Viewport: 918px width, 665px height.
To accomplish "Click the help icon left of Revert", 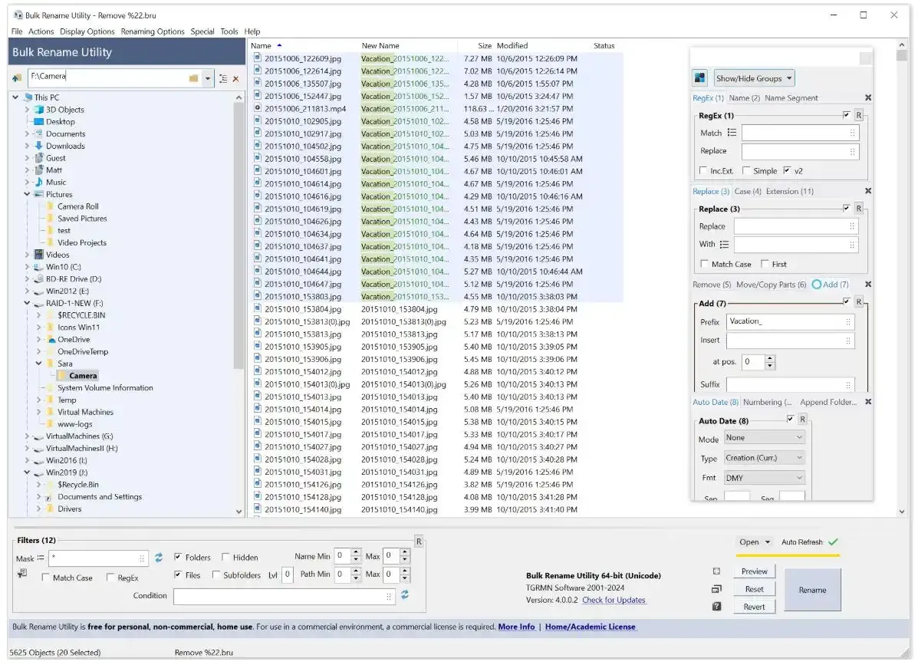I will 716,607.
